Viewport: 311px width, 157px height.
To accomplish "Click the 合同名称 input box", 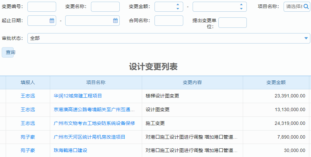I will coord(169,20).
